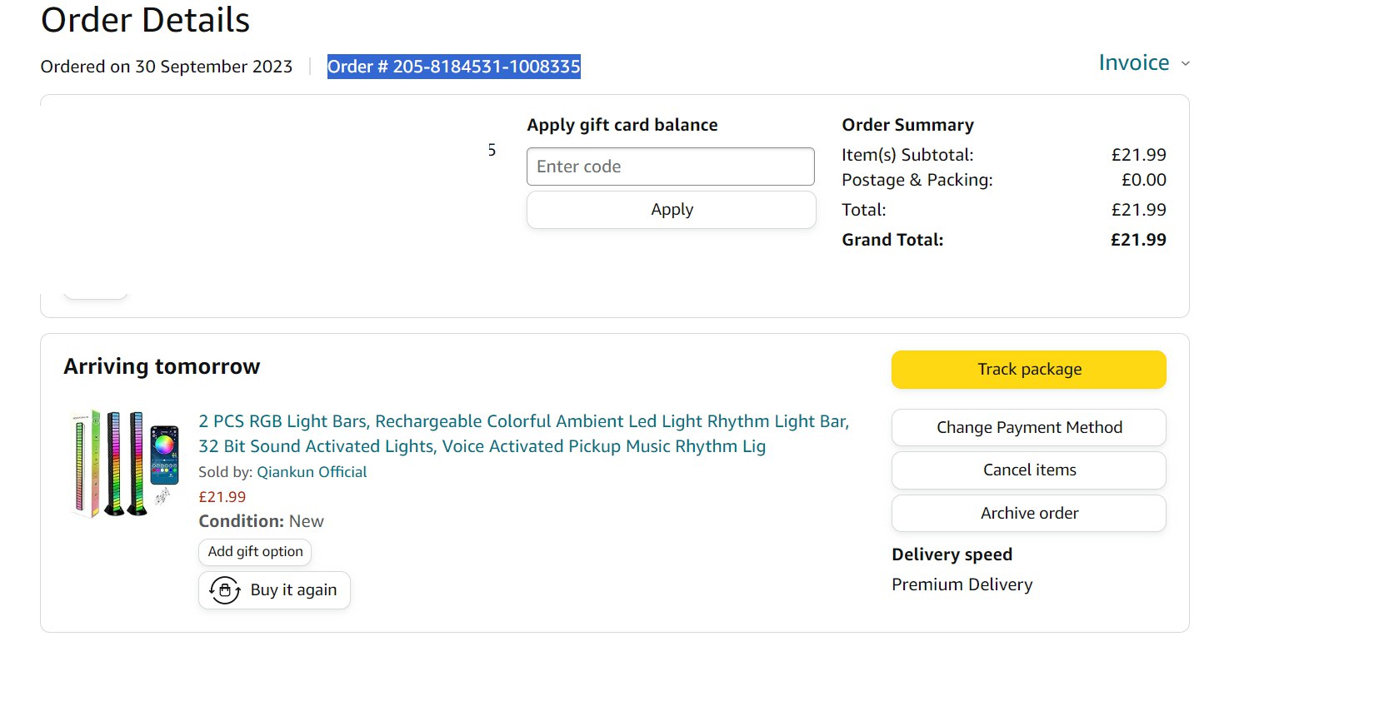Viewport: 1389px width, 721px height.
Task: Click the yellow Track package button
Action: (1028, 370)
